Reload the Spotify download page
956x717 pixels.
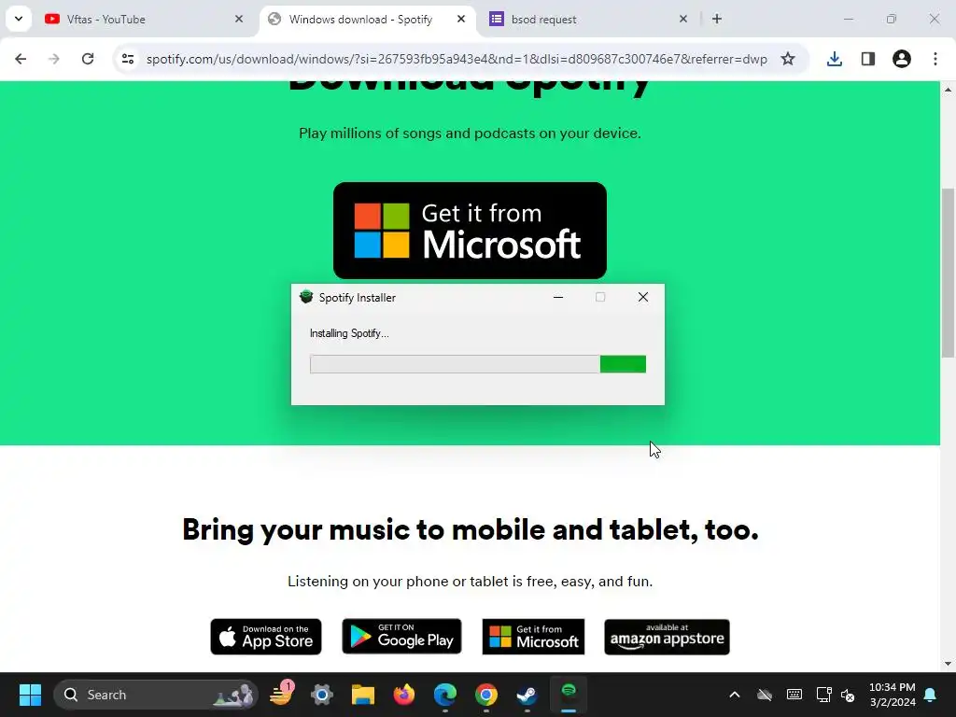click(x=88, y=59)
